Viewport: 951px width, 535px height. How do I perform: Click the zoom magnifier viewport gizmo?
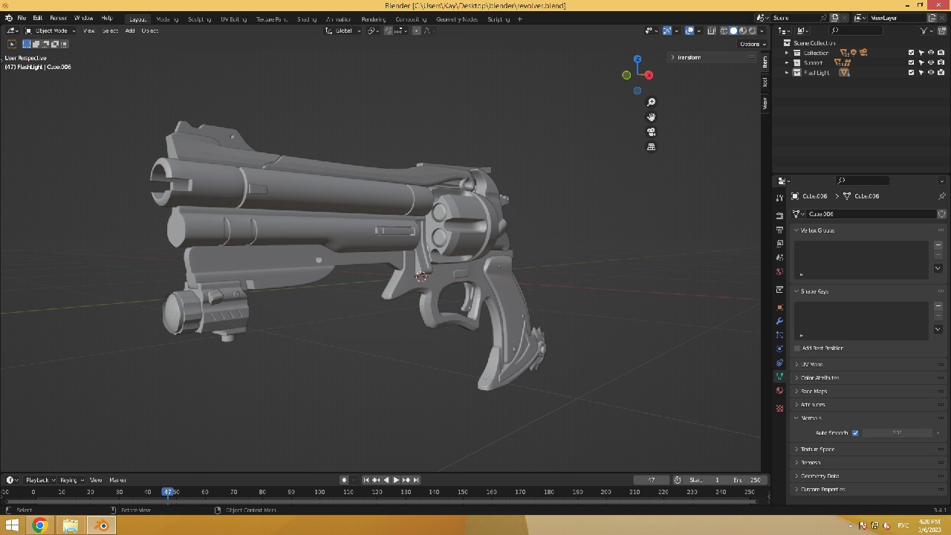click(x=652, y=102)
